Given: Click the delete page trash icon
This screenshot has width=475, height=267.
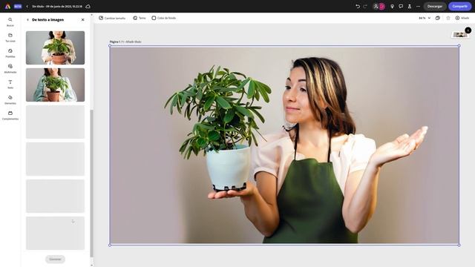Looking at the screenshot, I should 448,18.
